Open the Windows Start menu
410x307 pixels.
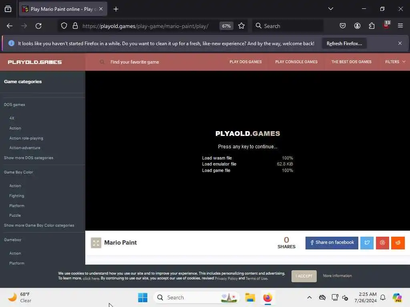click(143, 297)
